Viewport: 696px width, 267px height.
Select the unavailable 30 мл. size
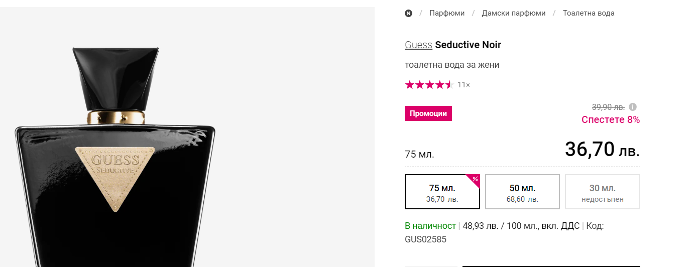(x=602, y=192)
